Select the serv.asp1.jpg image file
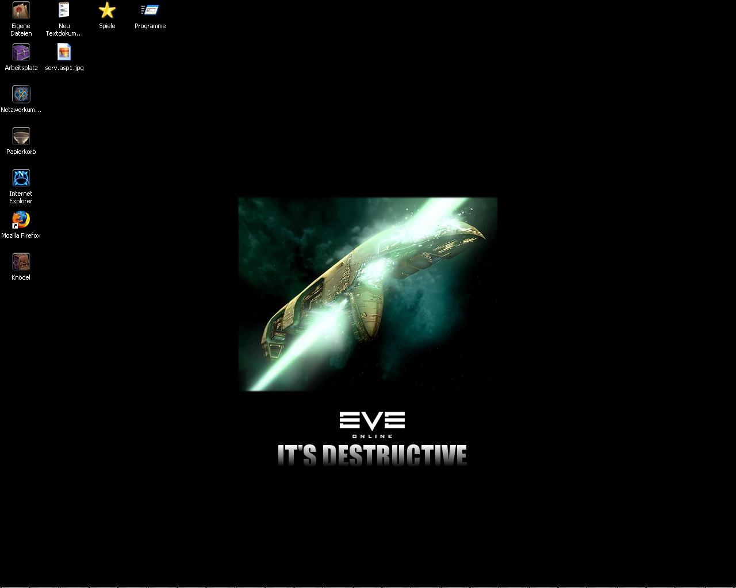Viewport: 736px width, 588px height. (64, 53)
